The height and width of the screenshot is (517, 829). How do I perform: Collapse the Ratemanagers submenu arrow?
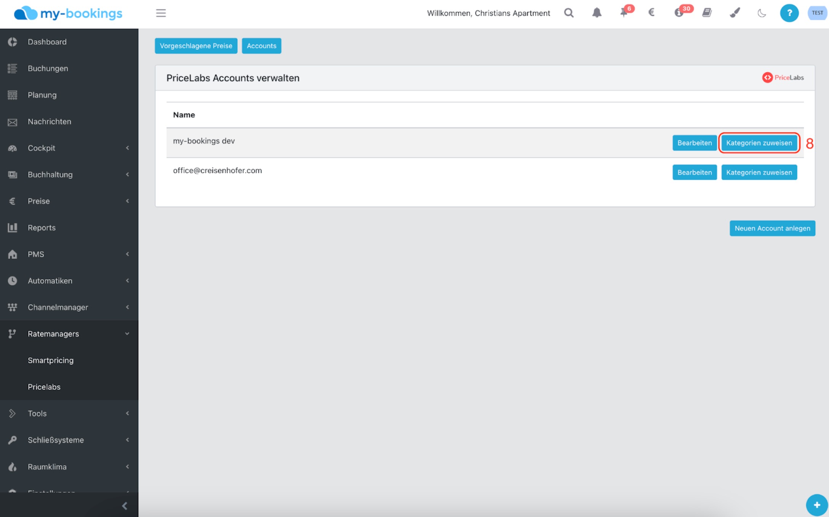click(x=127, y=334)
